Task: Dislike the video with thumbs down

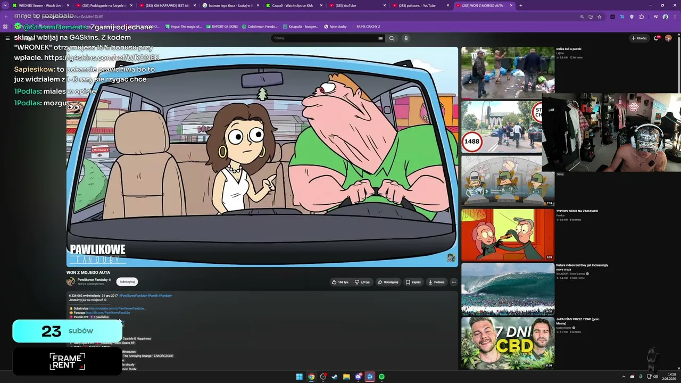Action: 364,282
